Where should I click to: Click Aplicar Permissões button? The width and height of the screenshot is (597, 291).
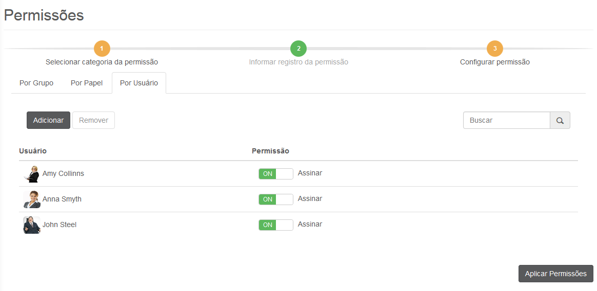555,274
